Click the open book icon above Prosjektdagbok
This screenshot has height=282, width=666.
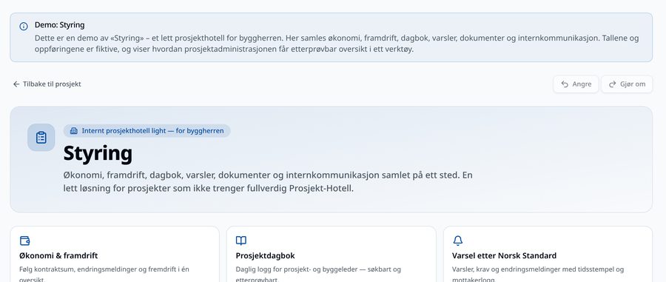(240, 241)
